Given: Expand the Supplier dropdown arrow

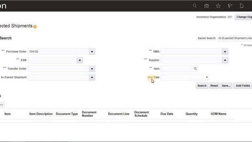Looking at the screenshot, I should point(225,60).
